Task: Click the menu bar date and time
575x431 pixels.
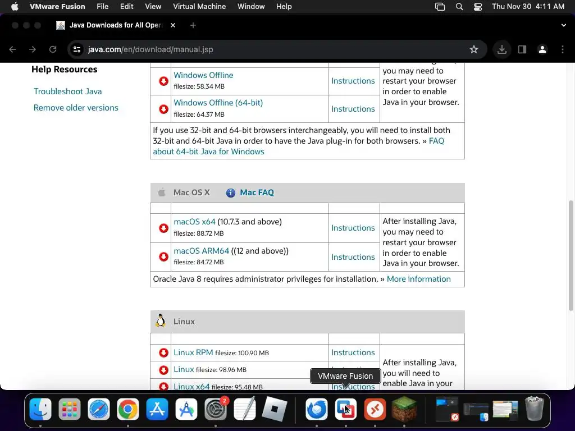Action: coord(528,7)
